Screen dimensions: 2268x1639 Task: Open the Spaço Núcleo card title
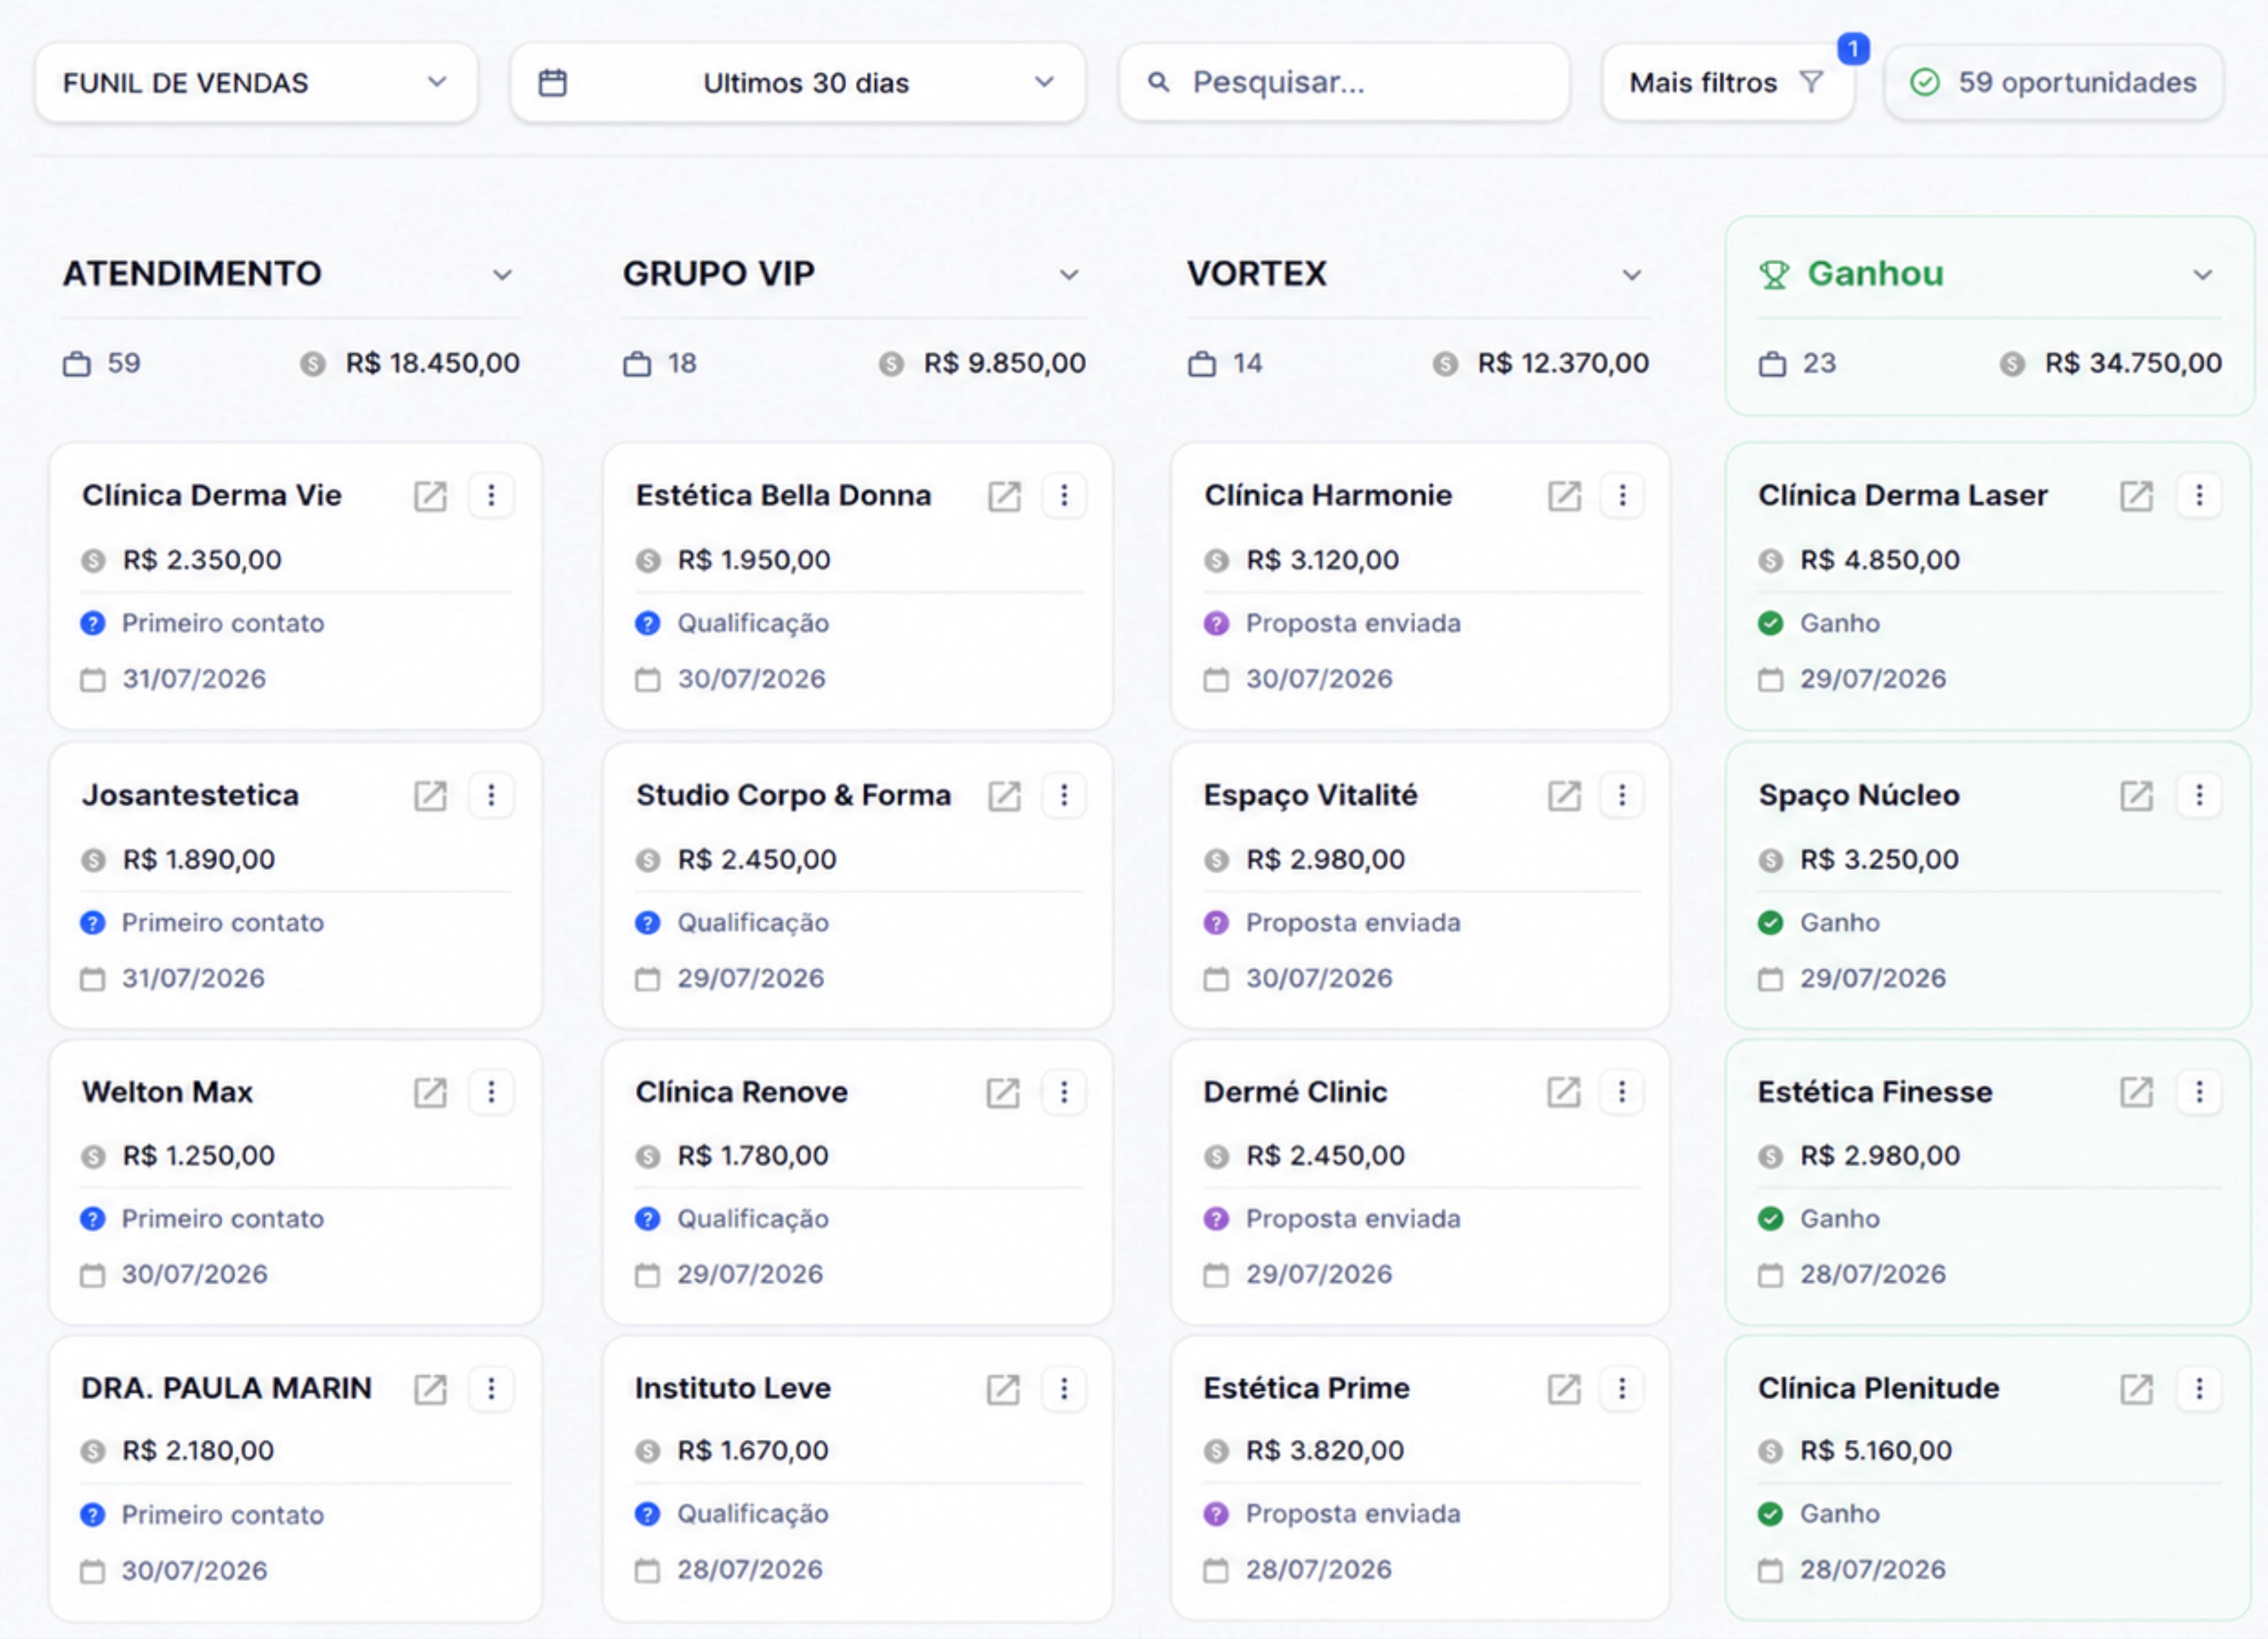[1859, 796]
